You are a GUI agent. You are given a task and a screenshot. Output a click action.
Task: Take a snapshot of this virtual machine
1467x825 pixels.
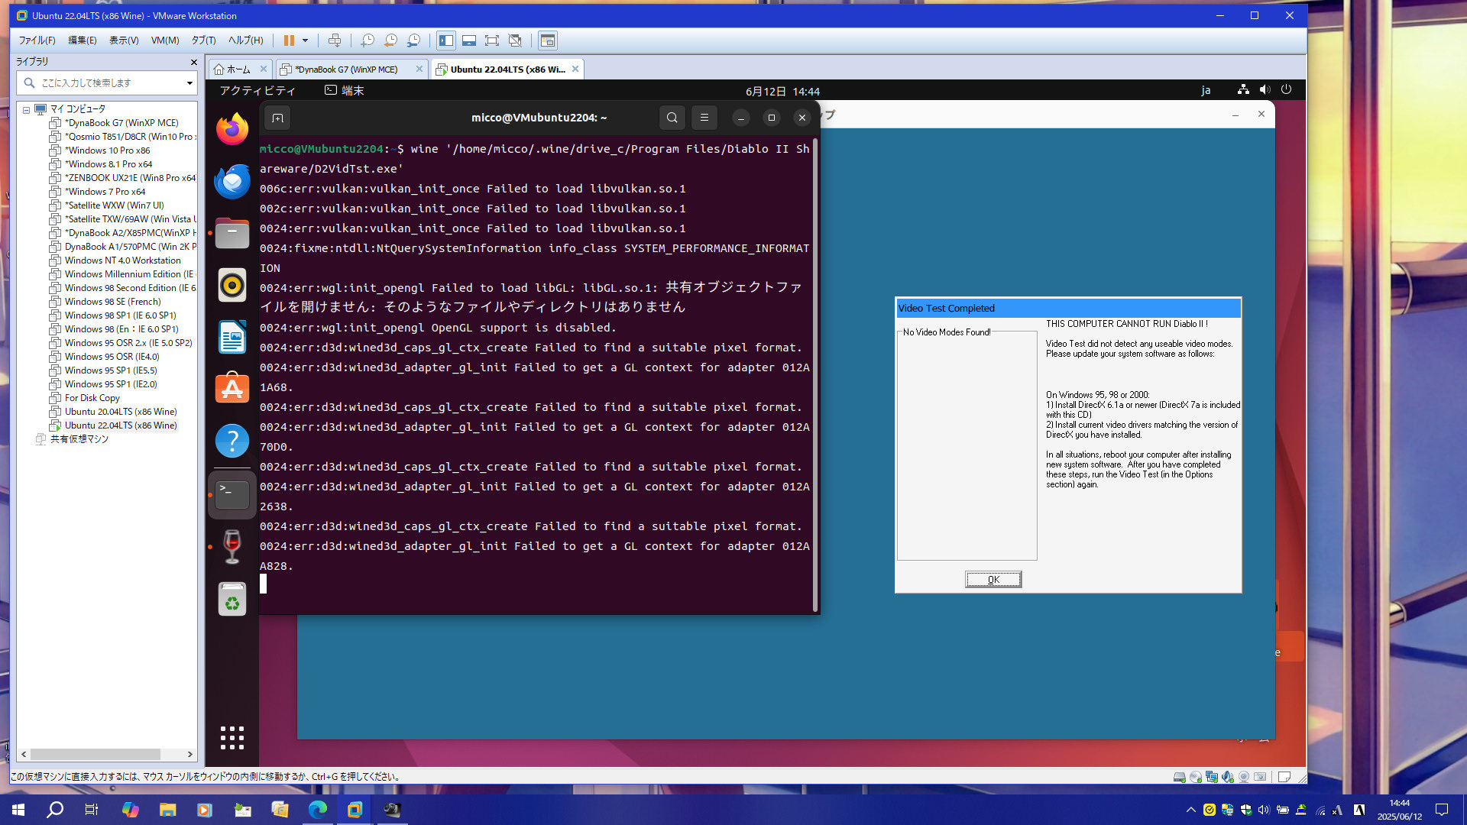point(368,40)
